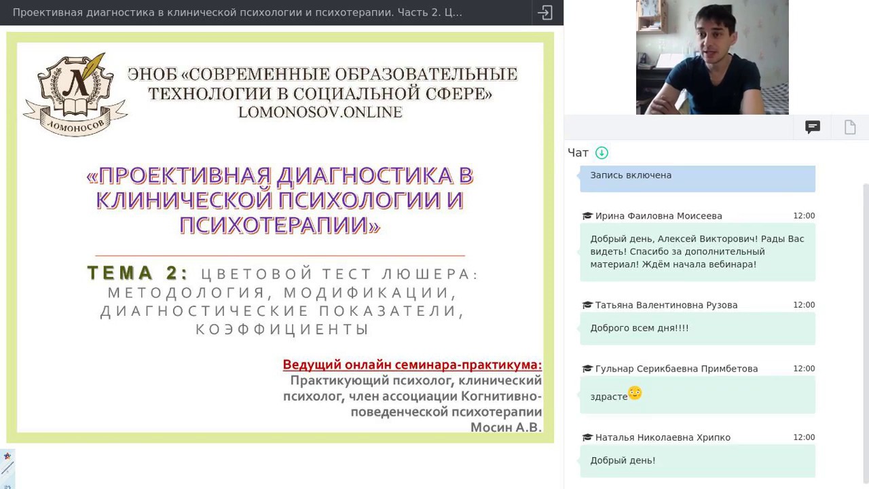Click the exit icon beside the webinar title
The width and height of the screenshot is (869, 489).
pos(545,12)
